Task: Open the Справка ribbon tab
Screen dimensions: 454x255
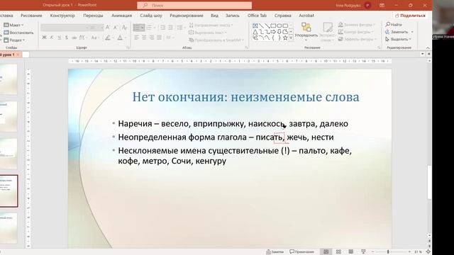Action: click(x=282, y=16)
